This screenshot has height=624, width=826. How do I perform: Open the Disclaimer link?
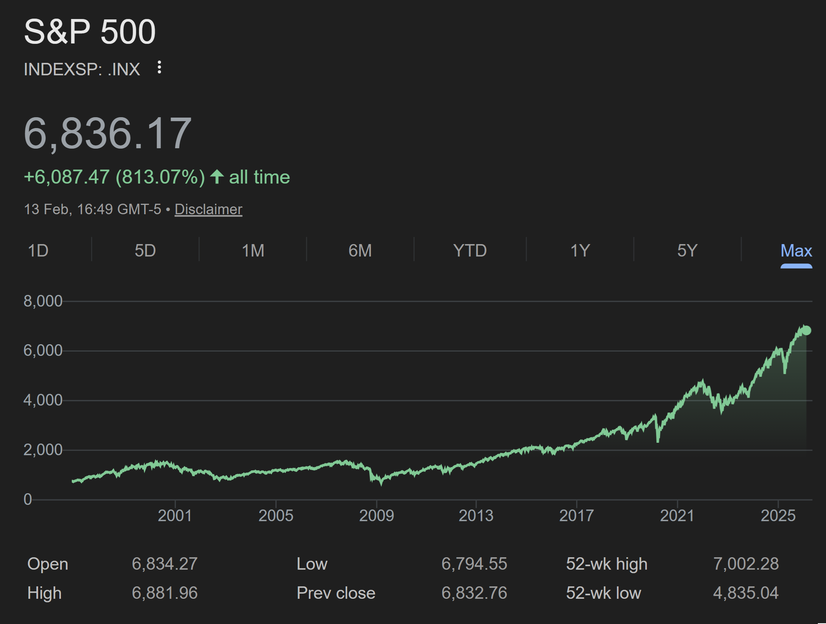point(208,209)
